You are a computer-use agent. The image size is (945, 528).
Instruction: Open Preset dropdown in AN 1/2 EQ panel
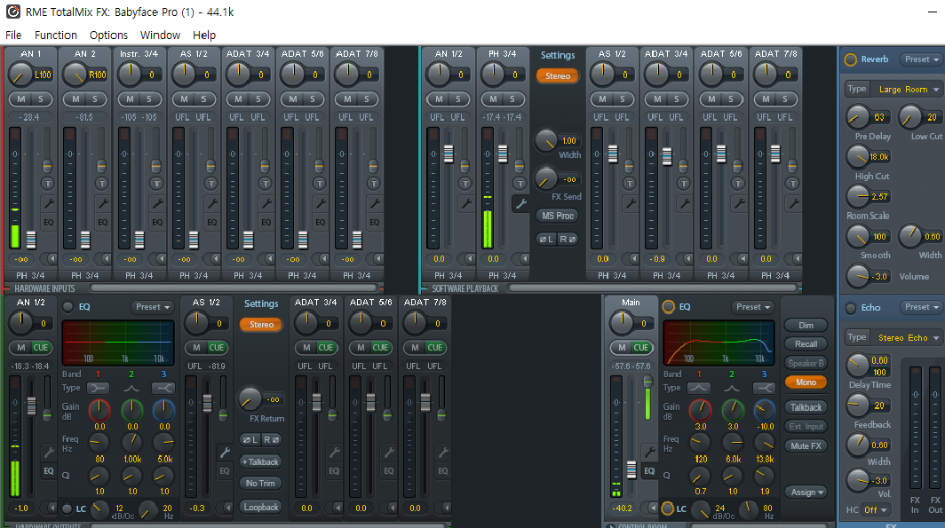153,307
